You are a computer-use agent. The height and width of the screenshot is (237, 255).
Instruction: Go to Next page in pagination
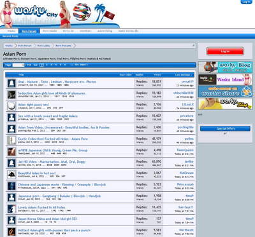(x=84, y=65)
